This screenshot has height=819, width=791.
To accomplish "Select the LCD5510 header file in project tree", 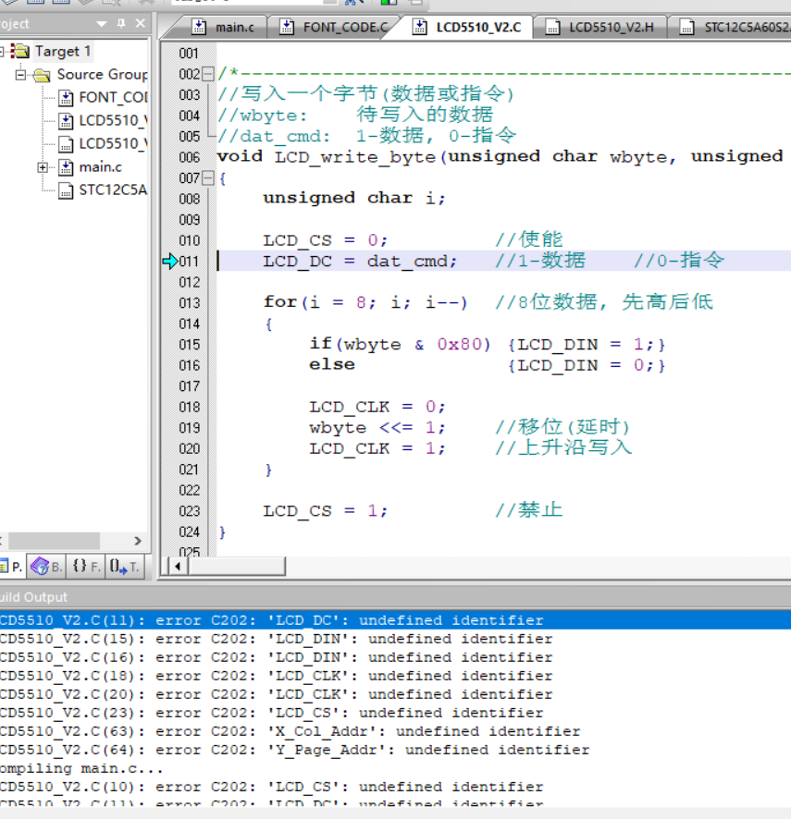I will coord(114,143).
